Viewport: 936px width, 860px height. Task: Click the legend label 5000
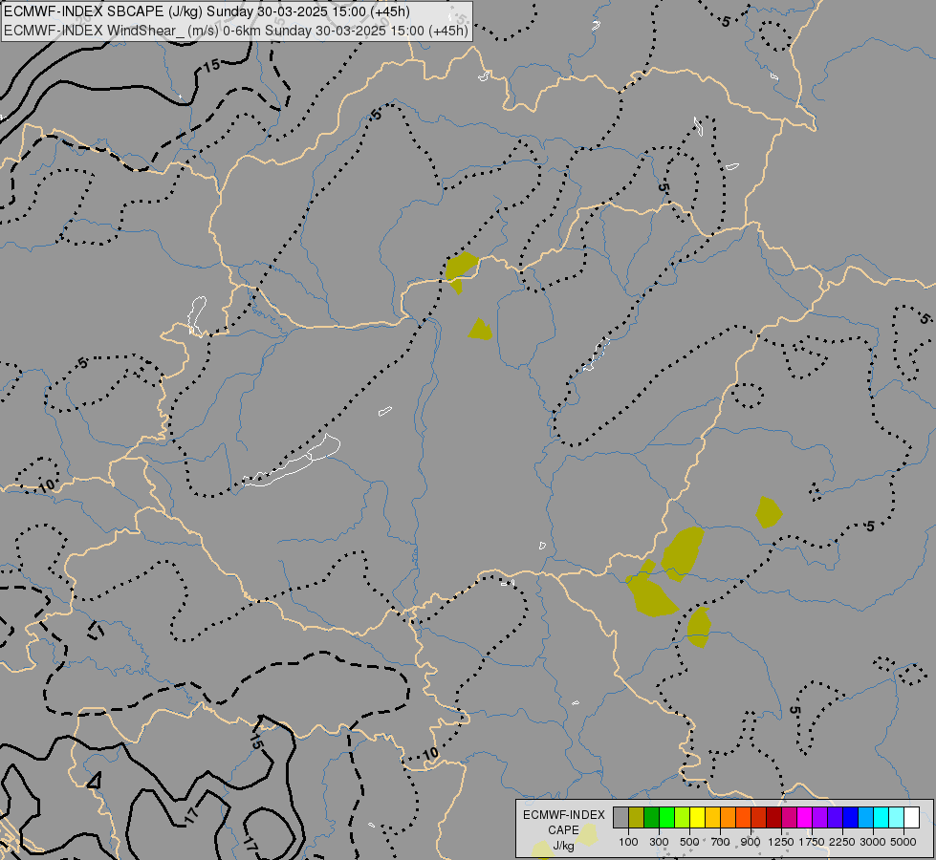tap(903, 842)
